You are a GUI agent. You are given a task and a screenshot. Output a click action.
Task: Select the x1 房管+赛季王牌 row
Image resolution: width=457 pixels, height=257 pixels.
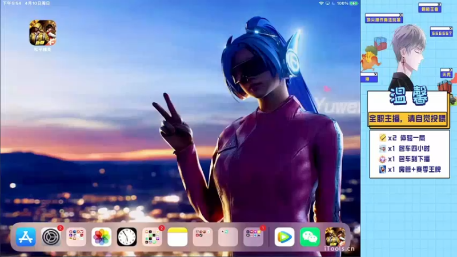click(410, 169)
